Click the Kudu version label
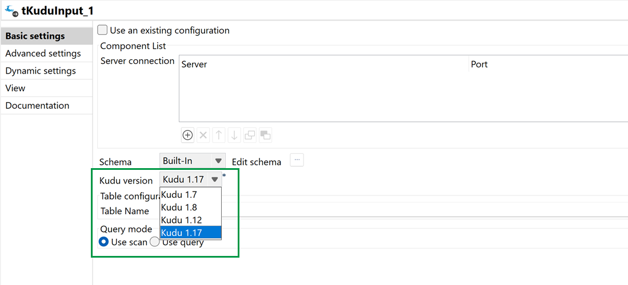The width and height of the screenshot is (628, 285). tap(126, 181)
